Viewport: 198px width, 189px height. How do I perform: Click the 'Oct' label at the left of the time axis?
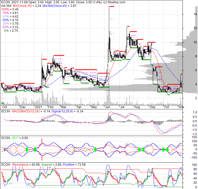[5, 107]
